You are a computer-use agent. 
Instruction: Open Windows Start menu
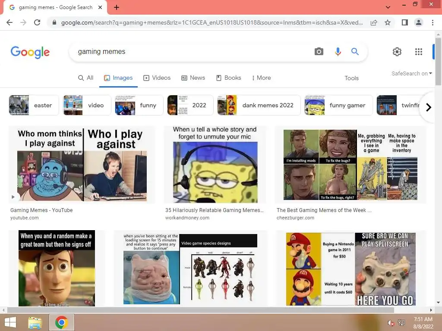10,322
